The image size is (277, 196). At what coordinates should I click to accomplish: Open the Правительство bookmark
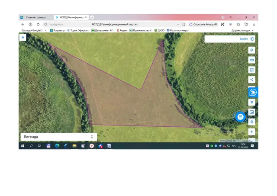pos(141,30)
